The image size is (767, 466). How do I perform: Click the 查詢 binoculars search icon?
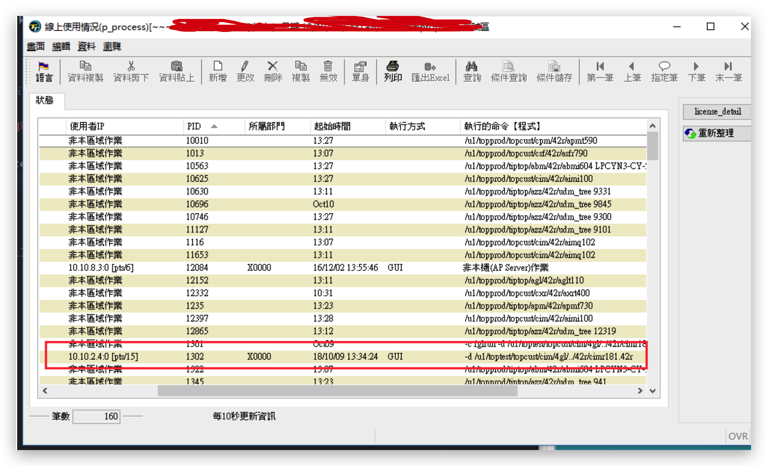point(472,71)
